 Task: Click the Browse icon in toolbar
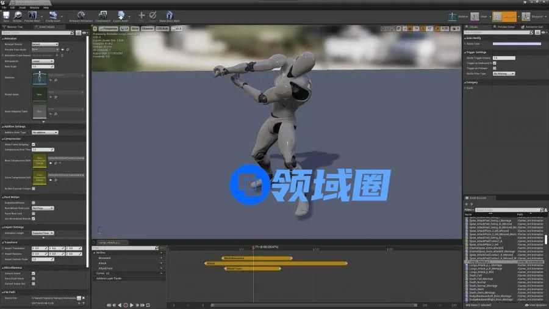pos(18,15)
